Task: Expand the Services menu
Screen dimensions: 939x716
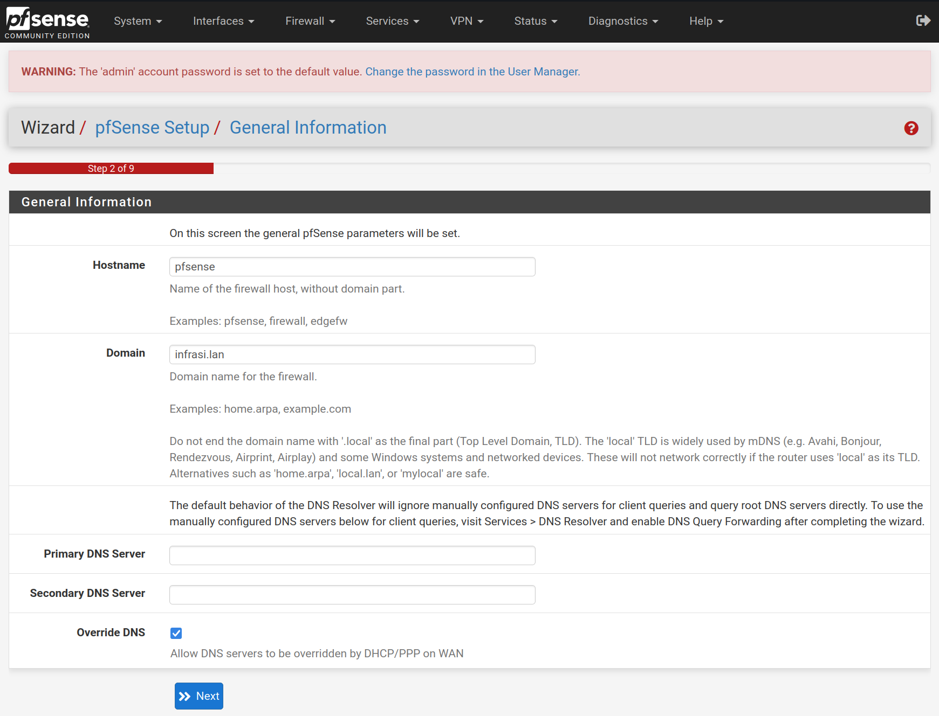Action: pyautogui.click(x=392, y=21)
